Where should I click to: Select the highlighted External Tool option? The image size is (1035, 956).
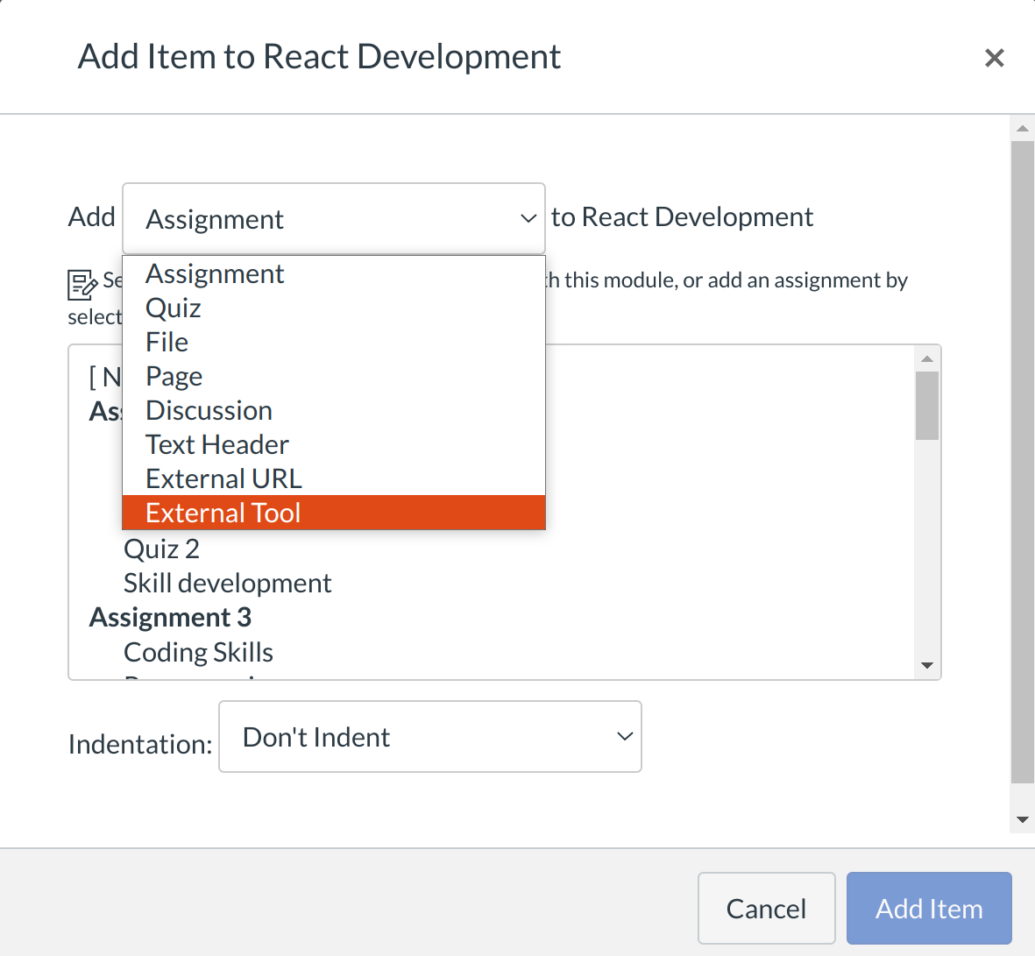(x=223, y=513)
